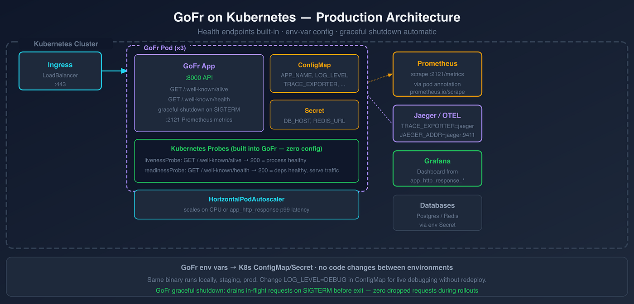
Task: Click the "GoFr Pod (×3)" label
Action: pyautogui.click(x=165, y=47)
